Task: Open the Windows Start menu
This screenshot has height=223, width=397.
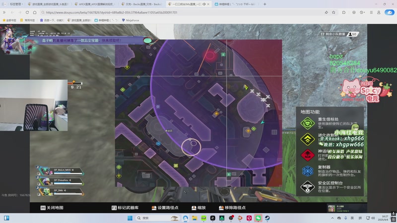Action: tap(130, 218)
